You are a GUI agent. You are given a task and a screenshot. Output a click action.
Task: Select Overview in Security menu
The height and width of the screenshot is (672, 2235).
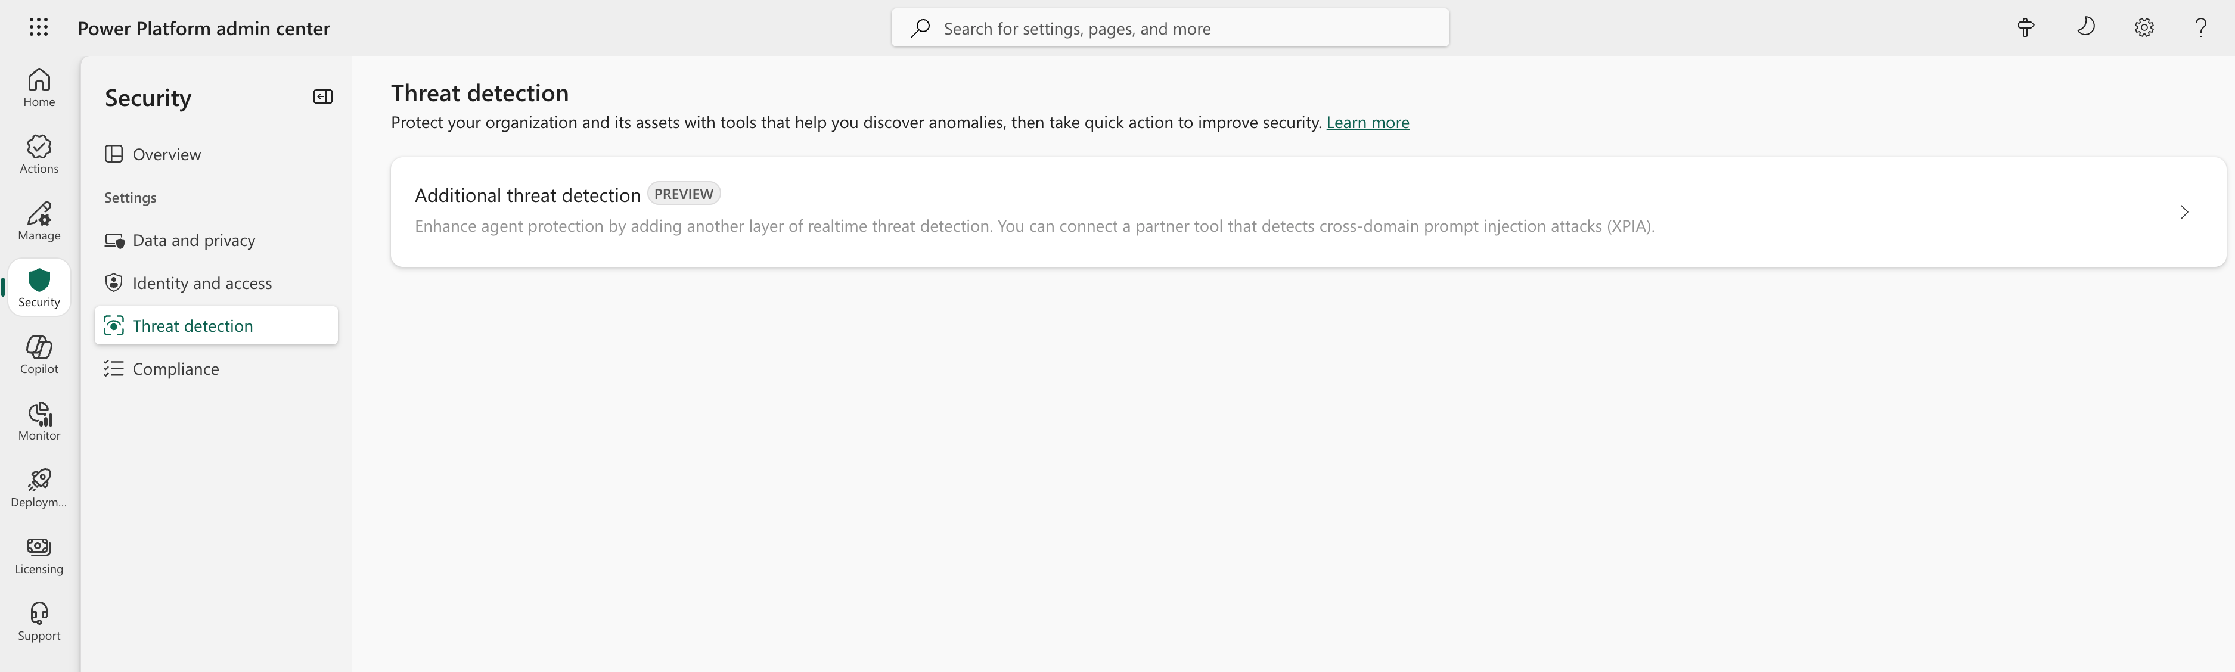[167, 154]
